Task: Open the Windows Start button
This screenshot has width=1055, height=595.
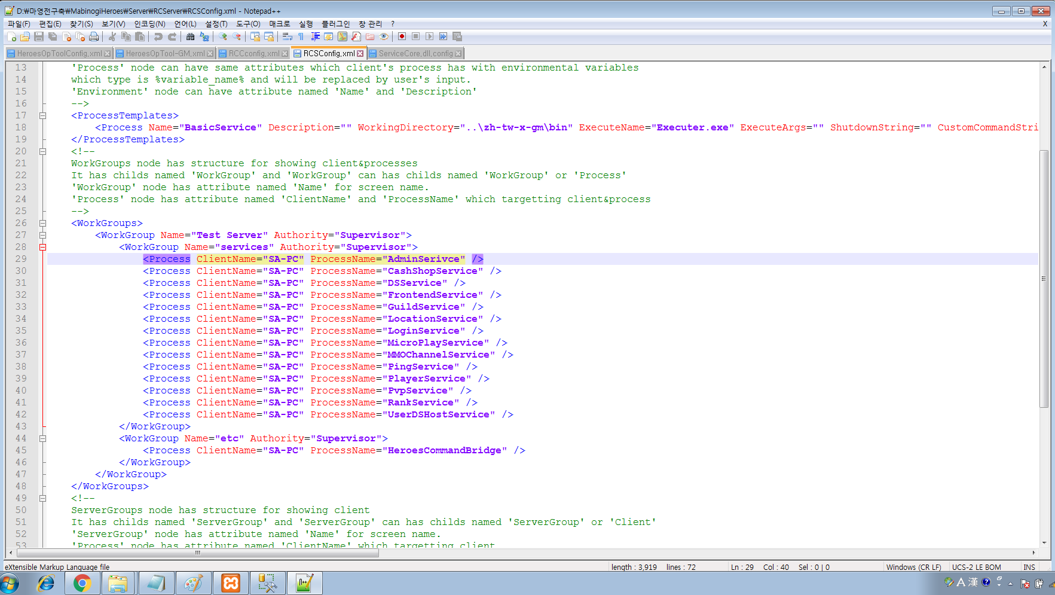Action: 10,583
